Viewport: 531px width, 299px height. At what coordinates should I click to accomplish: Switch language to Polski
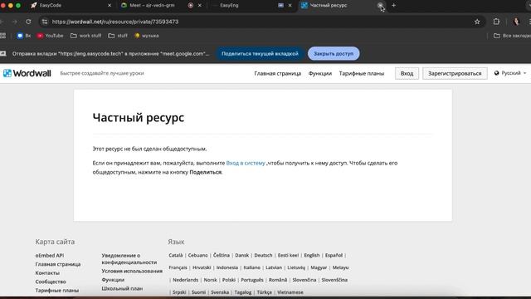pos(229,280)
